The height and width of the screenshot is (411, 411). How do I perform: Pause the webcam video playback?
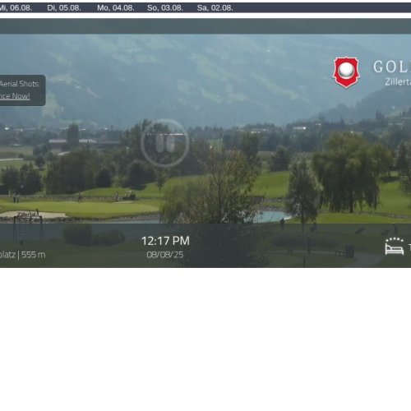165,143
